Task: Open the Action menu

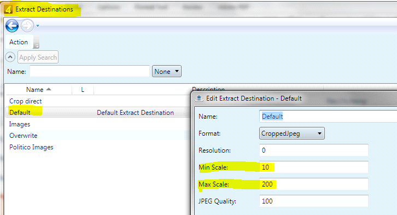Action: [x=19, y=42]
